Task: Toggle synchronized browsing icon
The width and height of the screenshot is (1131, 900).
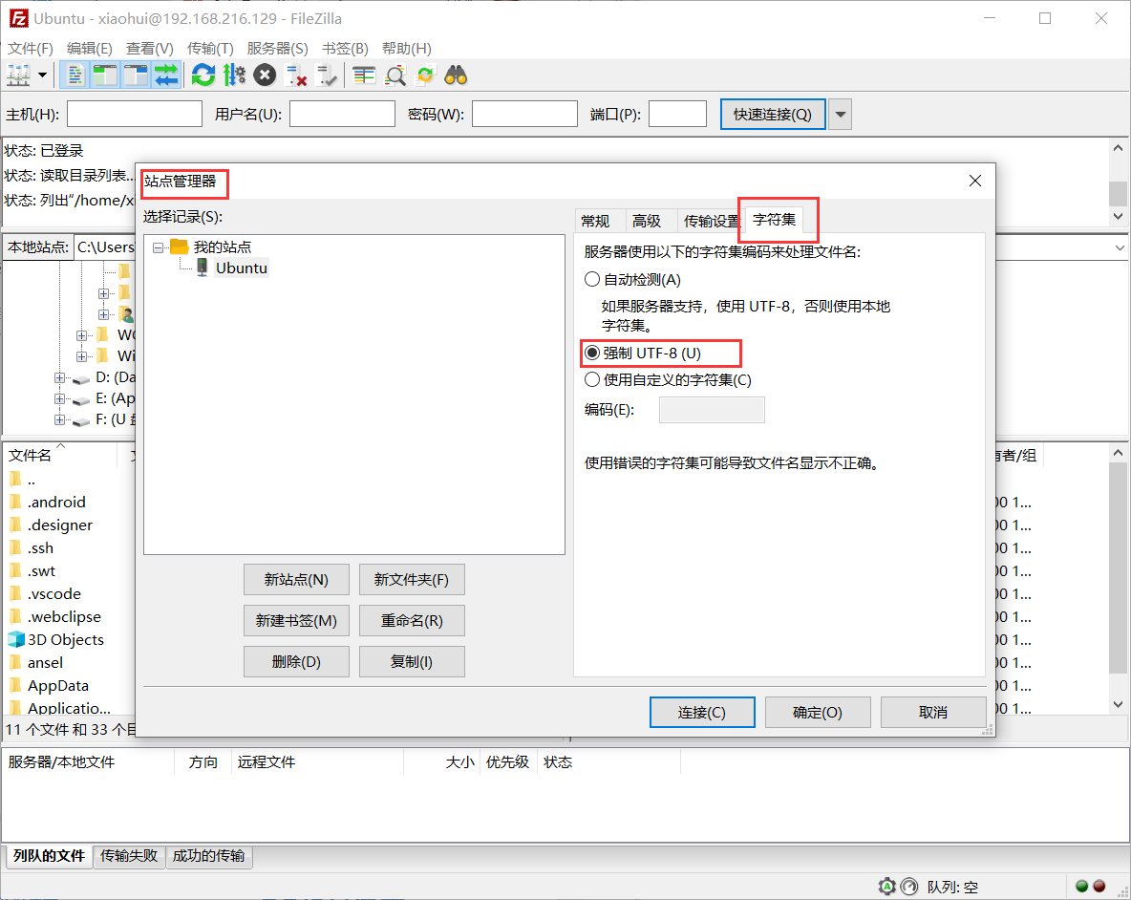Action: [x=426, y=75]
